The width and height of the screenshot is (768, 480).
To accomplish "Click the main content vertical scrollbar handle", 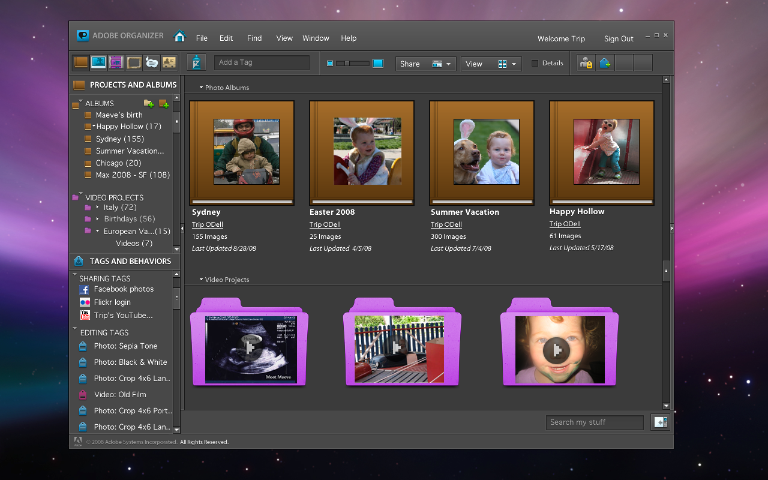I will click(x=666, y=271).
